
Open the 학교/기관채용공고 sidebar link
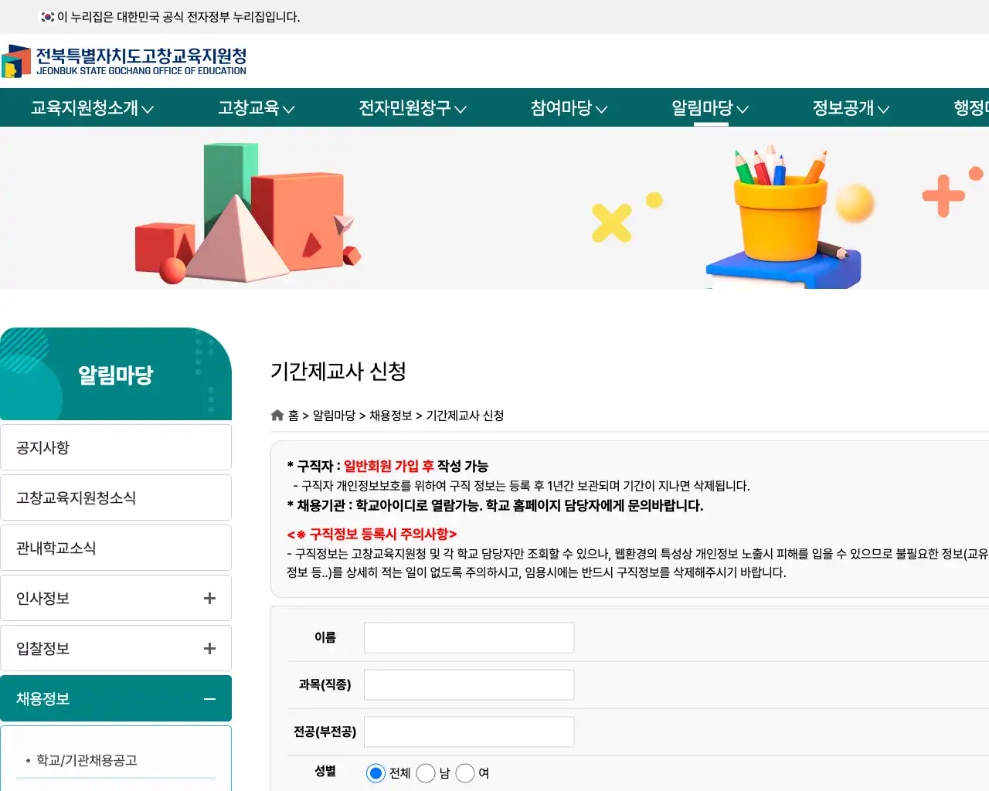(86, 760)
